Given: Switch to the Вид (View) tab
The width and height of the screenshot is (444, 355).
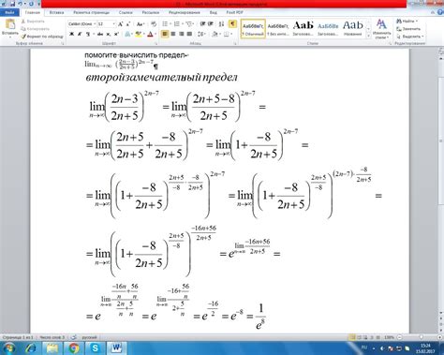Looking at the screenshot, I should (214, 12).
